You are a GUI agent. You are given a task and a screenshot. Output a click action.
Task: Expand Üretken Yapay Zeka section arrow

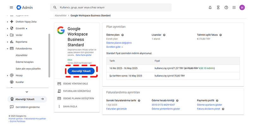point(7,22)
